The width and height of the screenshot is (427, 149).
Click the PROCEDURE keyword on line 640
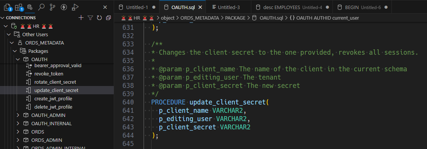169,102
